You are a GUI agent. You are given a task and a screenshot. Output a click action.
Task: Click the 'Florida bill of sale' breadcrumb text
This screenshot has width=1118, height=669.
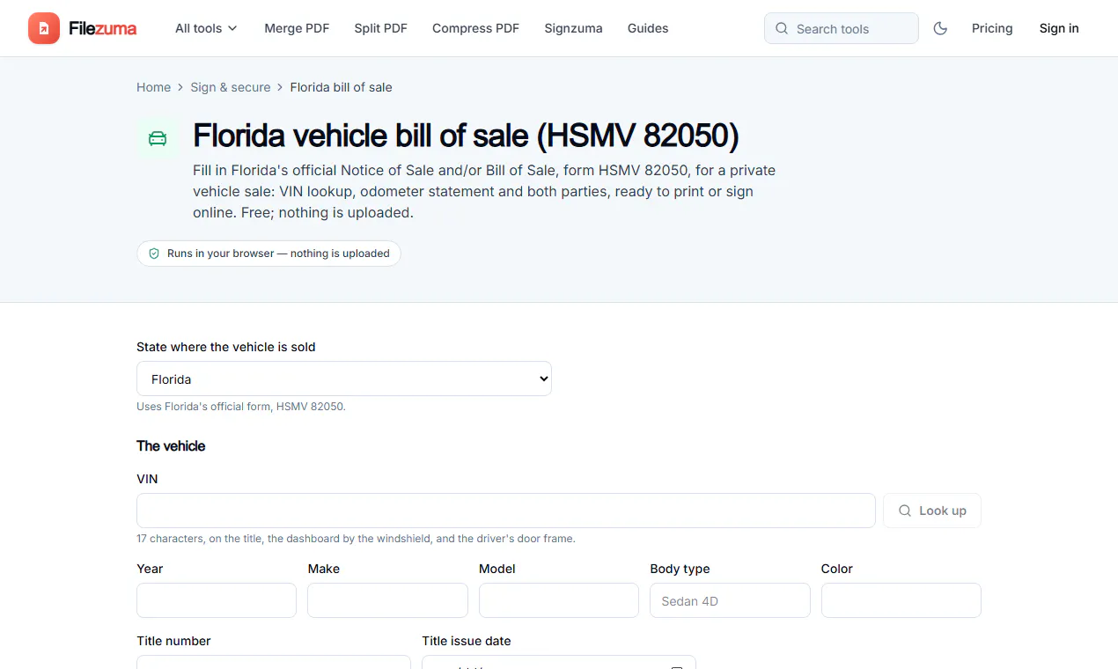[x=342, y=87]
